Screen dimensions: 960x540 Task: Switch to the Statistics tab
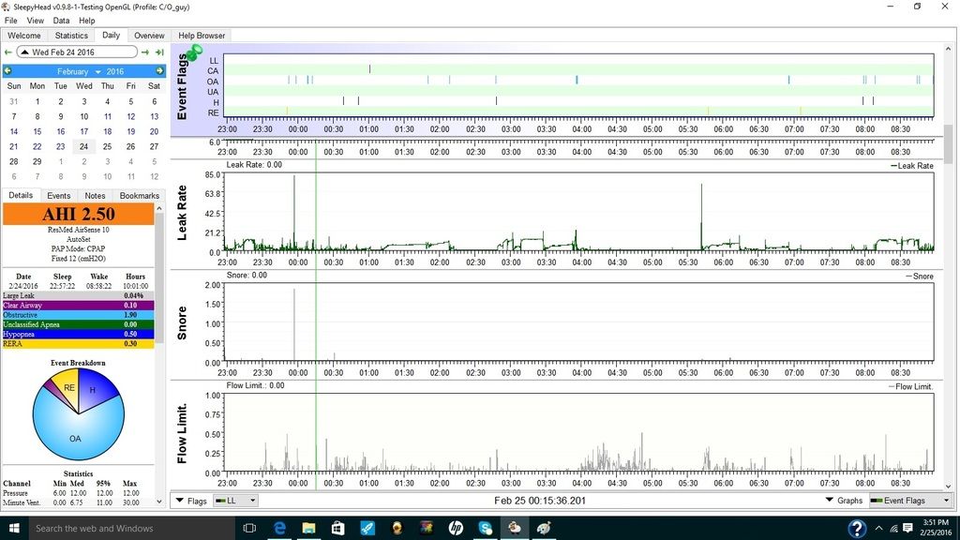point(71,36)
